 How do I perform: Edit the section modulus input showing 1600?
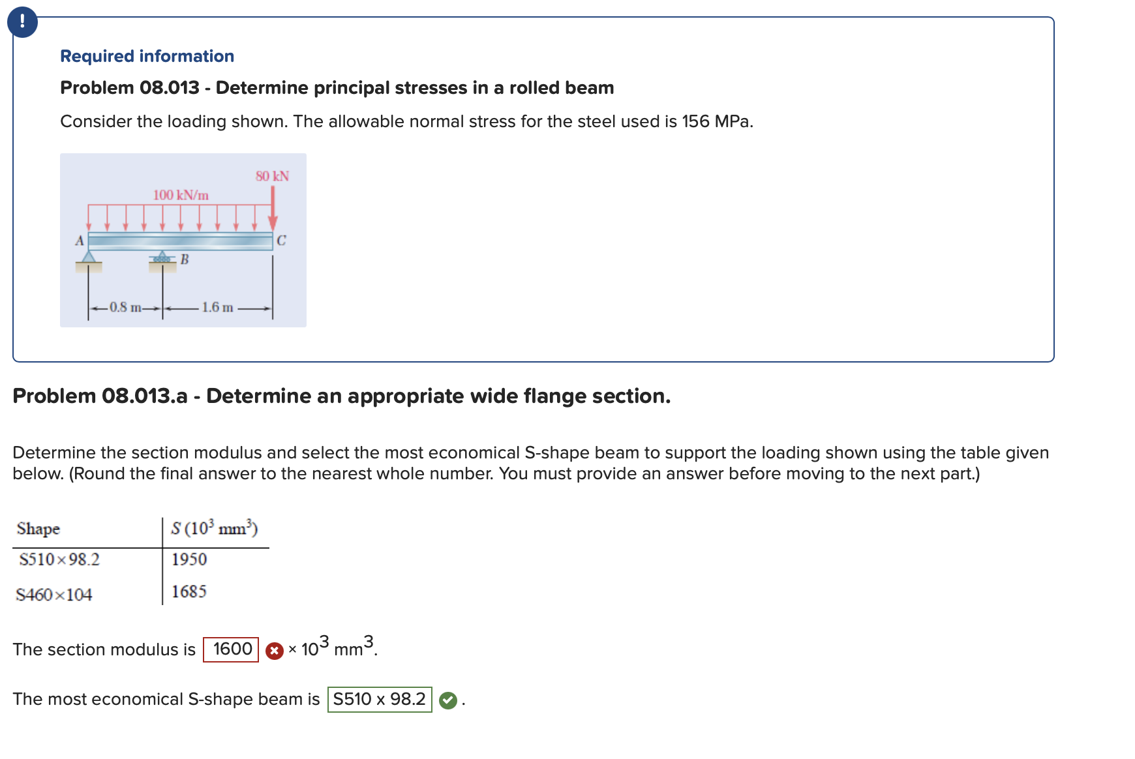point(230,649)
